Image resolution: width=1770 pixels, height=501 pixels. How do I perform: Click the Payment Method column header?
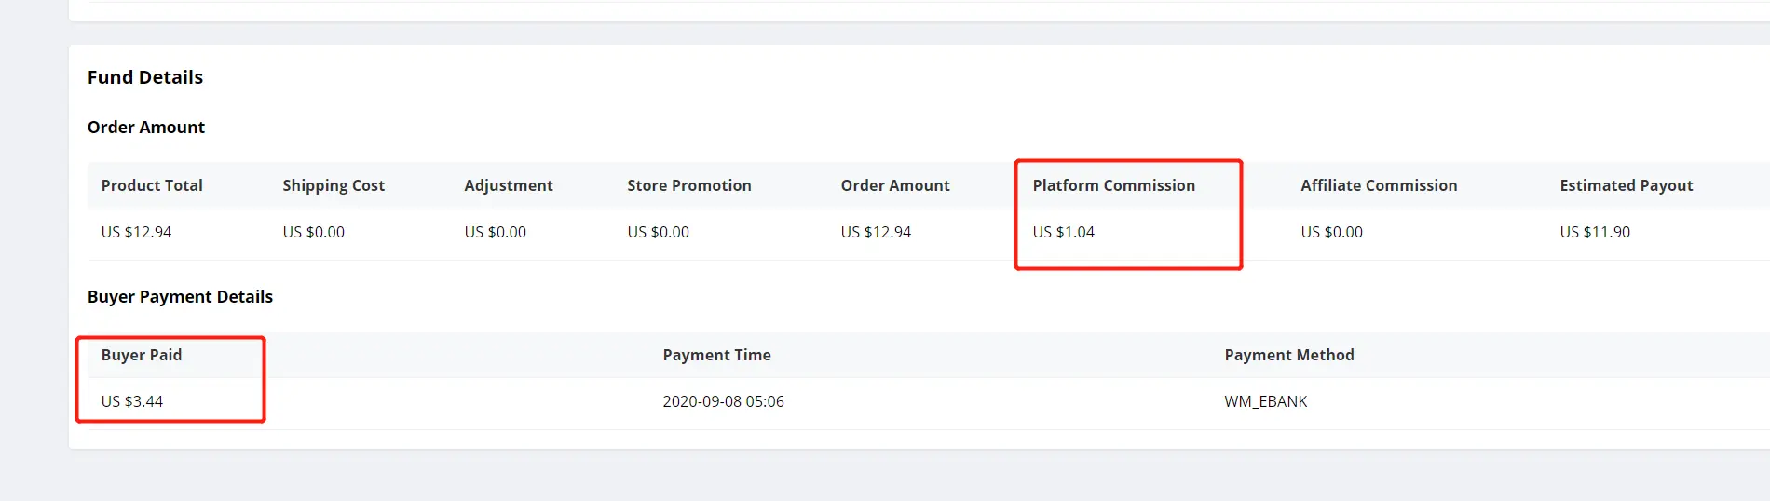[1289, 355]
